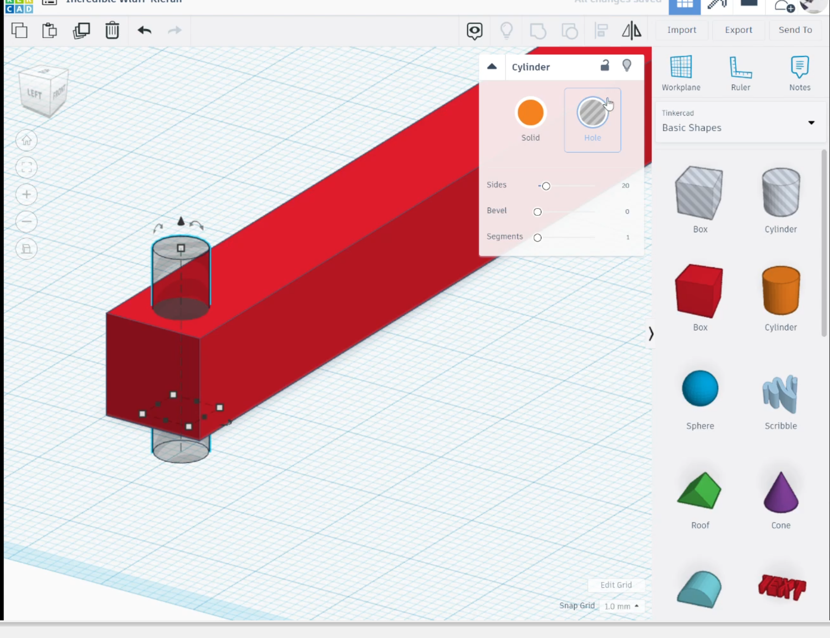This screenshot has height=638, width=830.
Task: Click the Bevel value 0
Action: point(627,212)
